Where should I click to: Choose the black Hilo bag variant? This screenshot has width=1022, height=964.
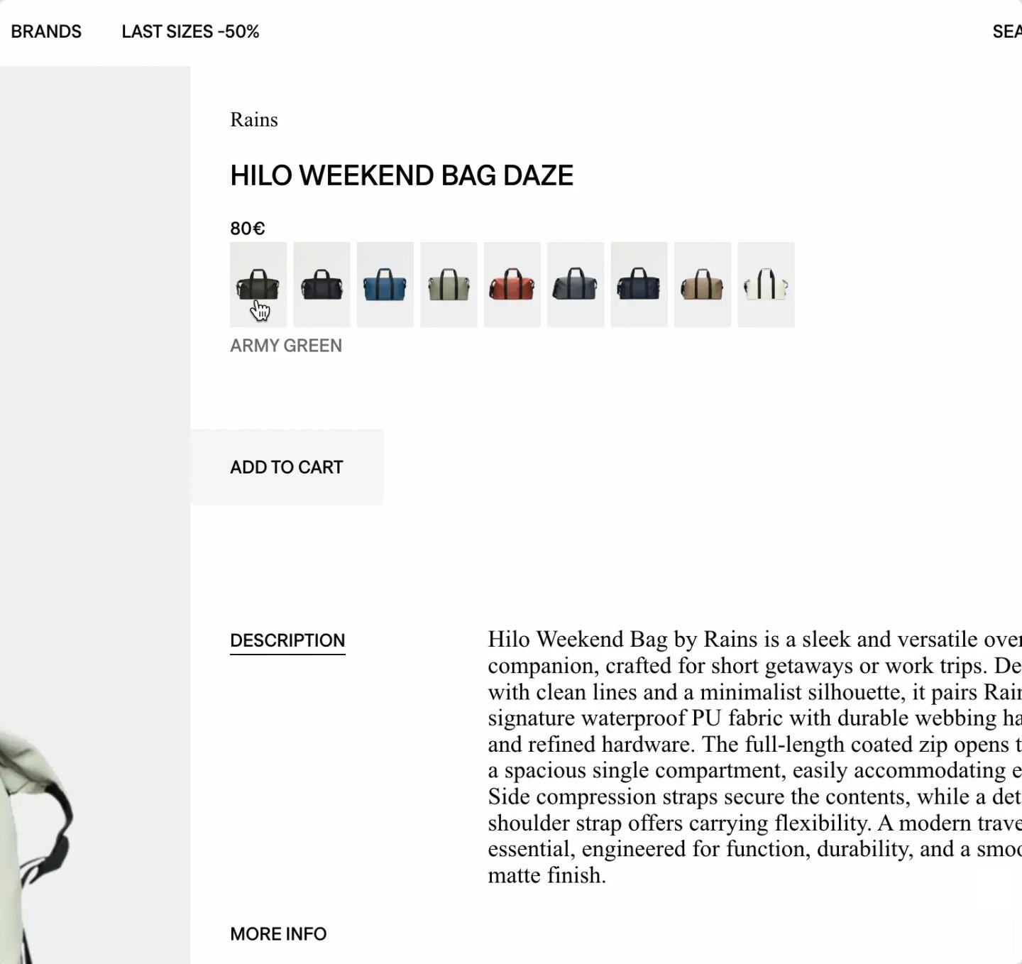point(322,284)
